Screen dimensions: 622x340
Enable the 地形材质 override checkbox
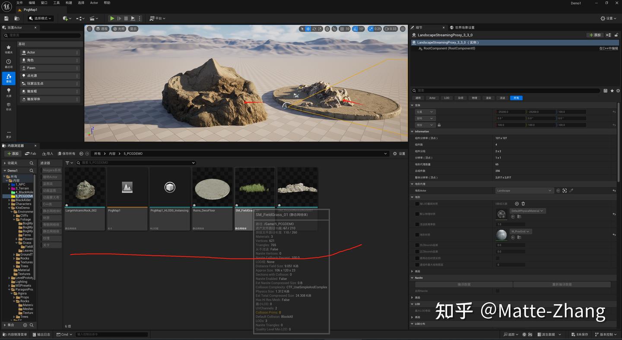417,235
